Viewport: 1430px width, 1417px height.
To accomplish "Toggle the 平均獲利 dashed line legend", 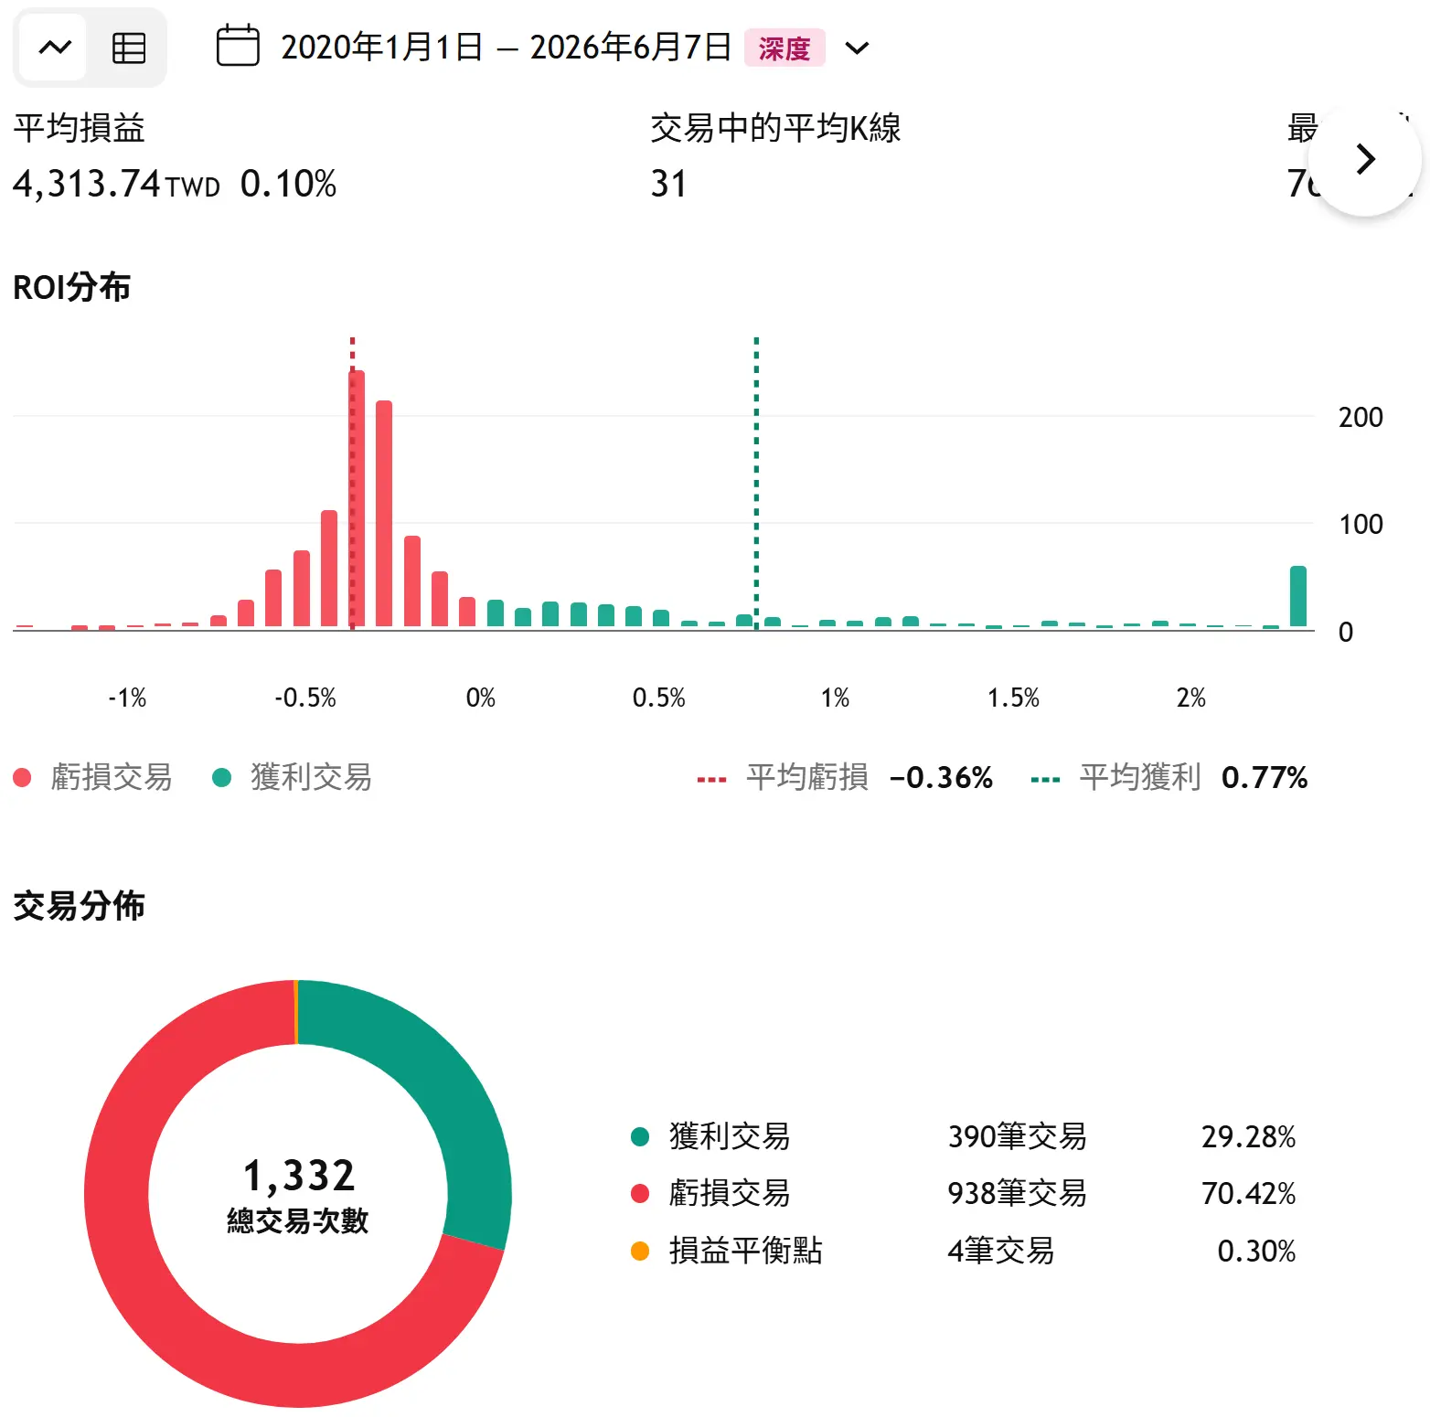I will 1169,777.
